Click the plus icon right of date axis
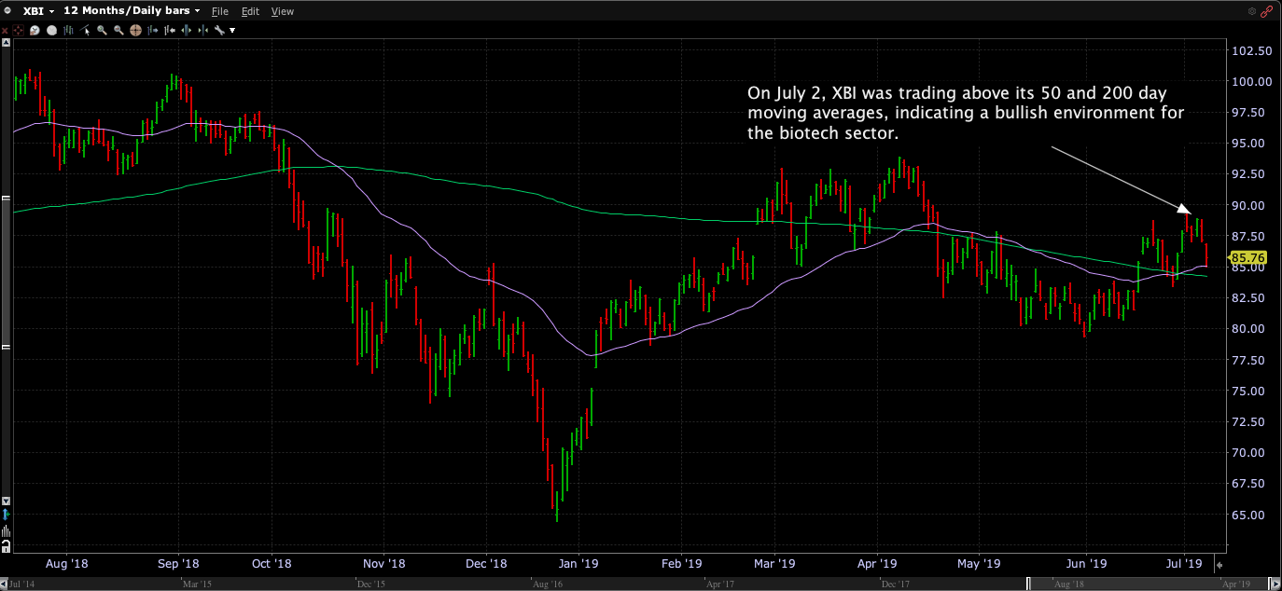 [1219, 565]
